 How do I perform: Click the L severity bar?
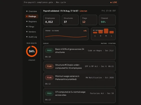click(112, 32)
